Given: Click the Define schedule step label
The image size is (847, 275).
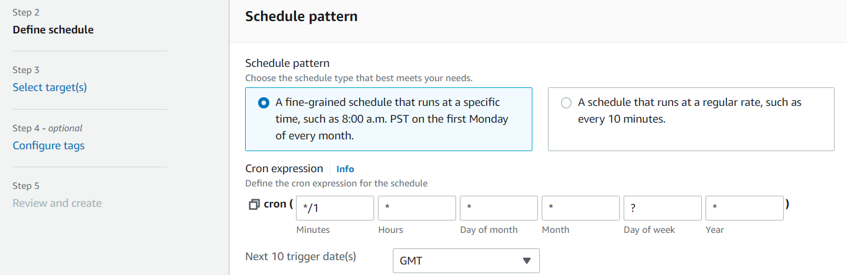Looking at the screenshot, I should [x=53, y=29].
